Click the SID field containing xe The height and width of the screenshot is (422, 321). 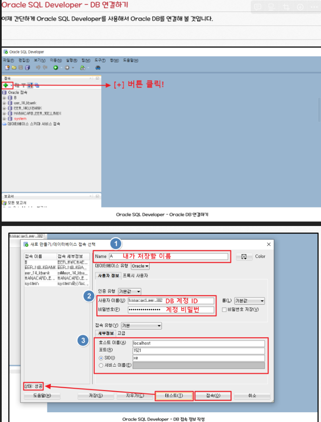point(199,358)
